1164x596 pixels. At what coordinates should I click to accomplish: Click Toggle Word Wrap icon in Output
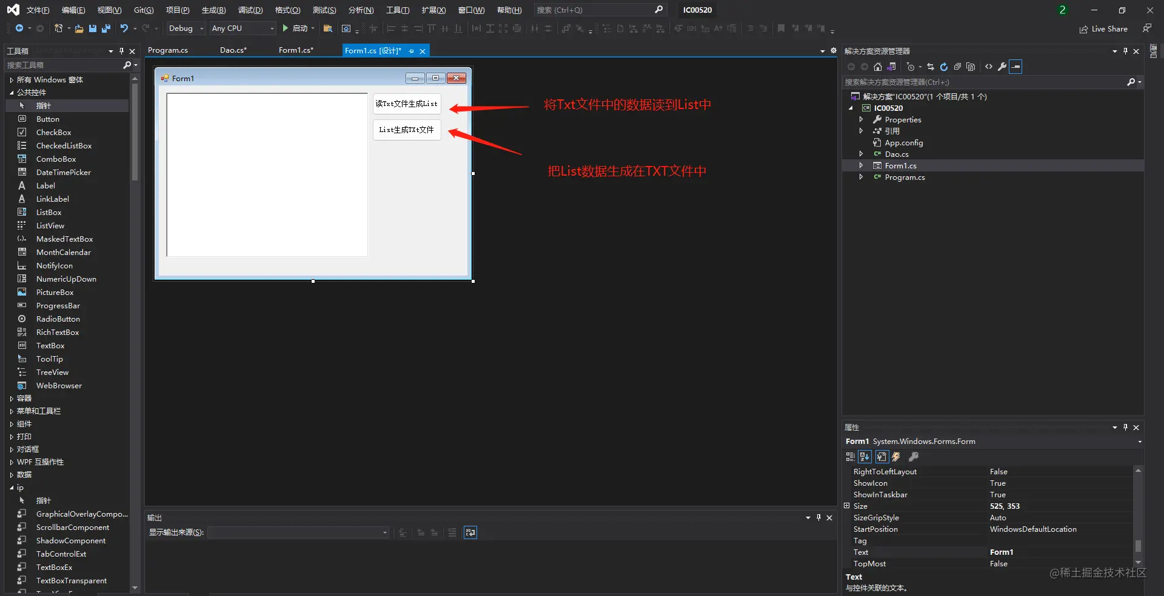point(470,532)
